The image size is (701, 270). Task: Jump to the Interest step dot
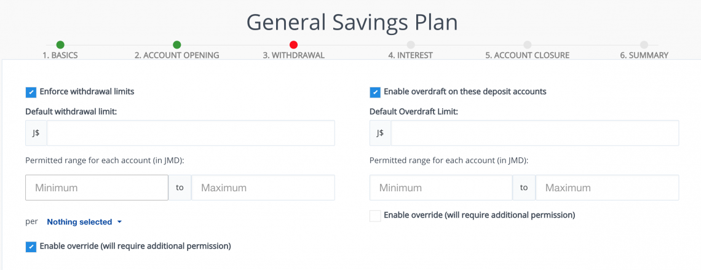pyautogui.click(x=410, y=44)
